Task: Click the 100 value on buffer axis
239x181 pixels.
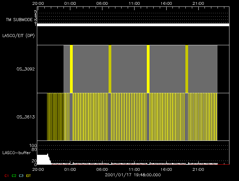Action: tap(34, 146)
